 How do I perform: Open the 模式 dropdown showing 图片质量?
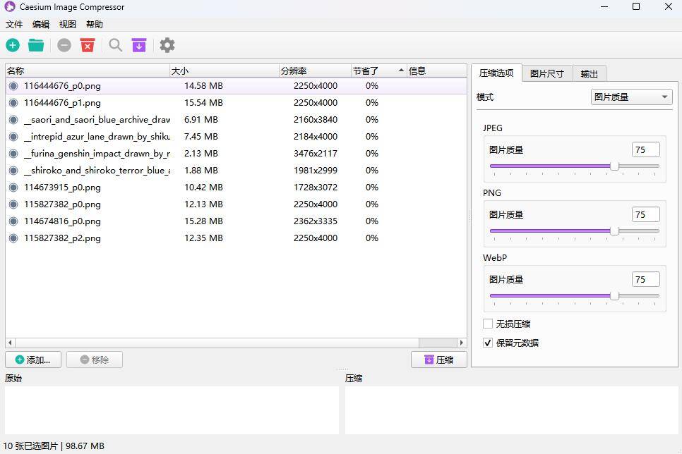click(632, 97)
